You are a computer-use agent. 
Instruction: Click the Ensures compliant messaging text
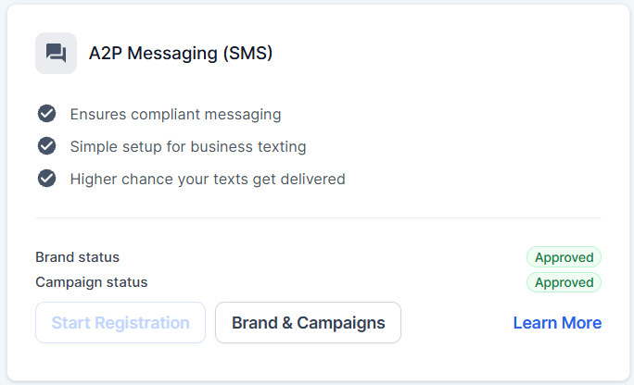coord(175,115)
